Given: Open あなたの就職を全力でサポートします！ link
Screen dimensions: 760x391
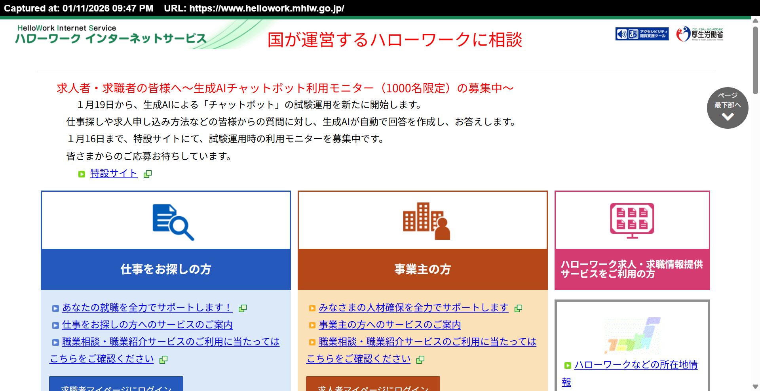Looking at the screenshot, I should 147,307.
